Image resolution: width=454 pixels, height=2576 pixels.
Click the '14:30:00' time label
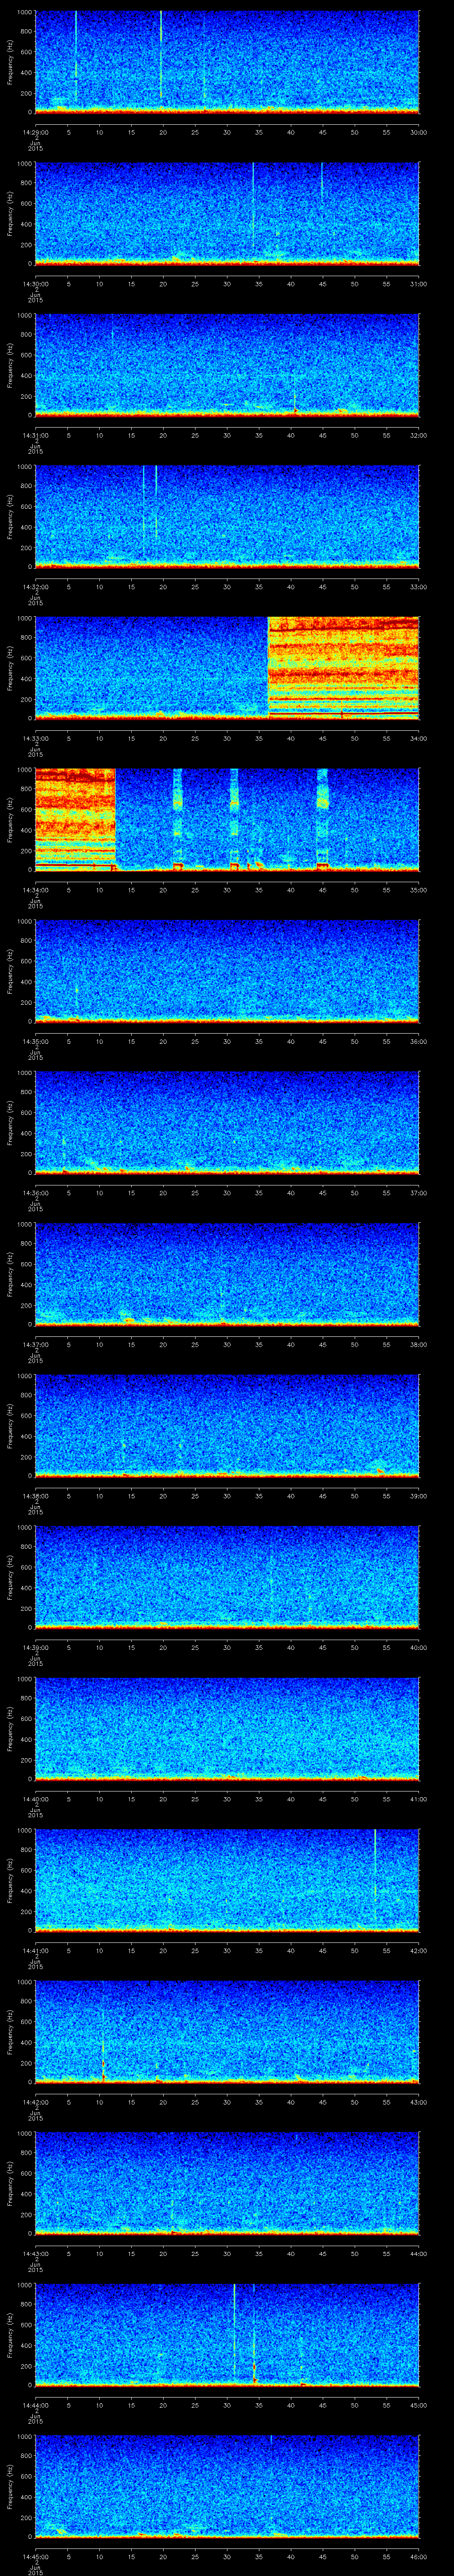coord(35,284)
